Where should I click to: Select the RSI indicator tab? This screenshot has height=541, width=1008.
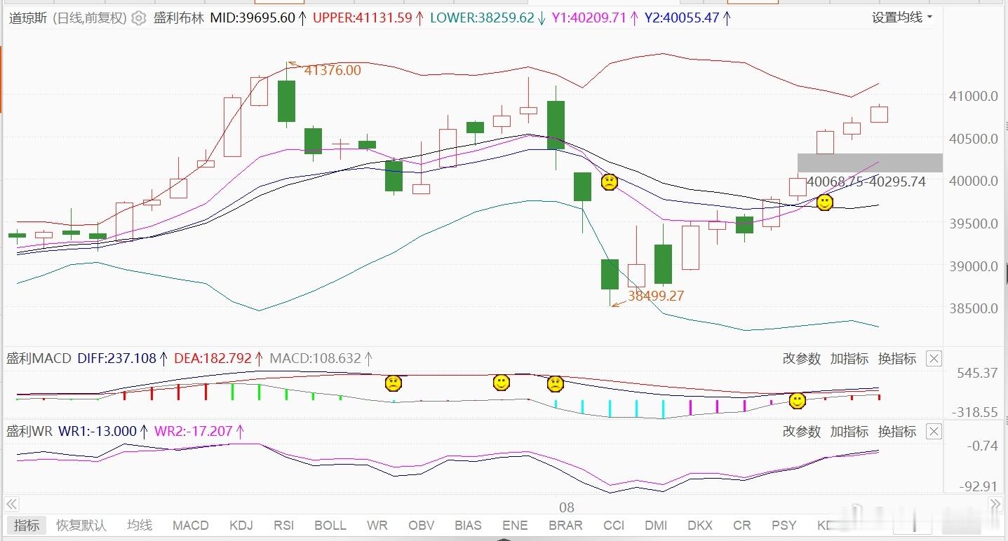(x=283, y=525)
